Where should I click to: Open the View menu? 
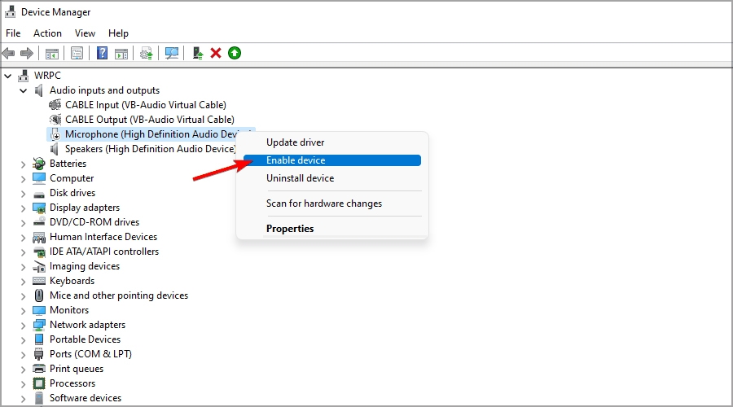pyautogui.click(x=85, y=33)
